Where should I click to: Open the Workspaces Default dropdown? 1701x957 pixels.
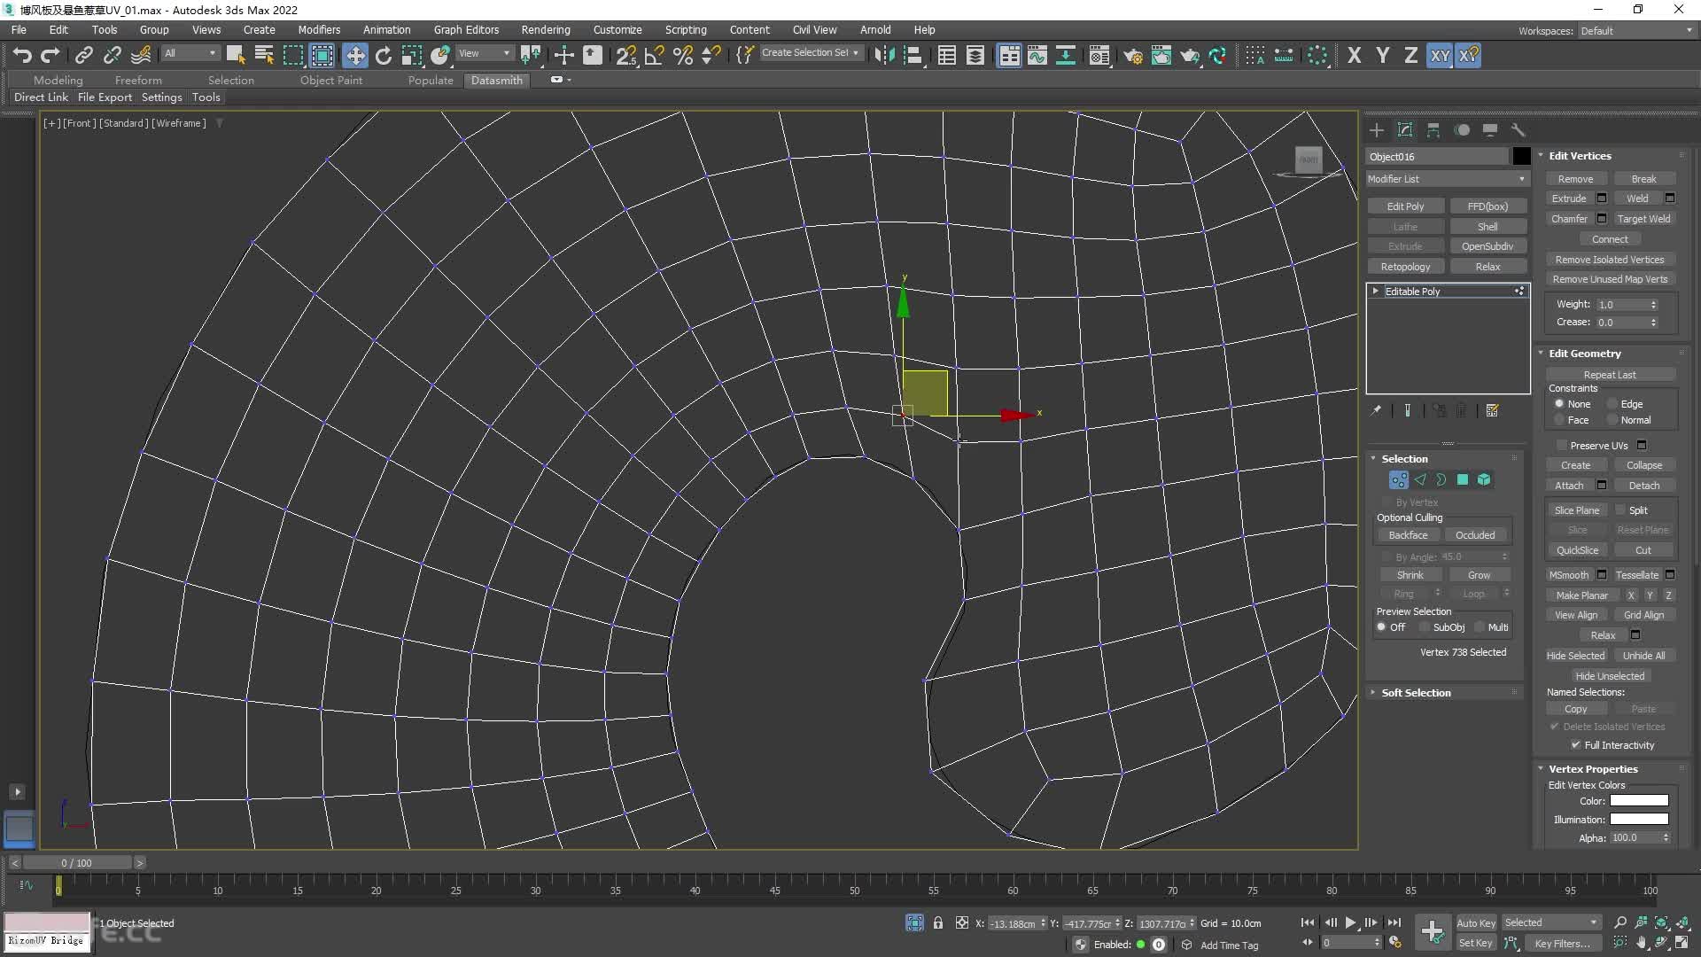click(1636, 31)
